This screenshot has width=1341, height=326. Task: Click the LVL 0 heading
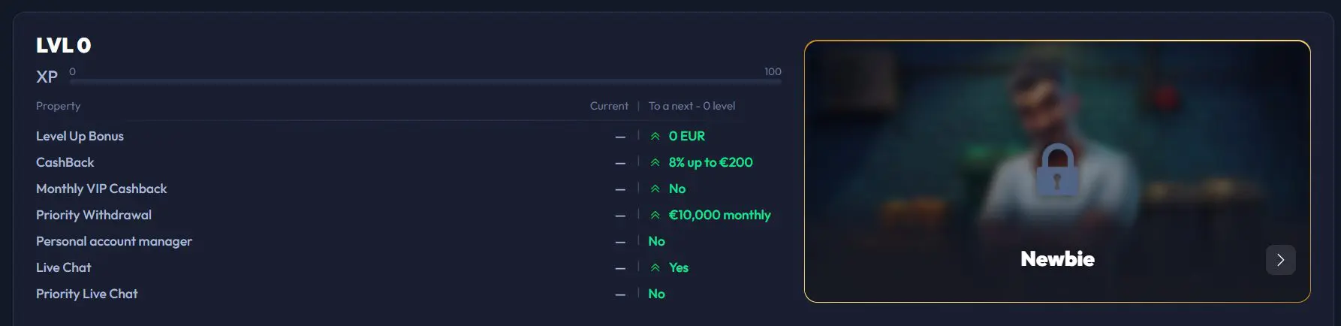coord(64,46)
